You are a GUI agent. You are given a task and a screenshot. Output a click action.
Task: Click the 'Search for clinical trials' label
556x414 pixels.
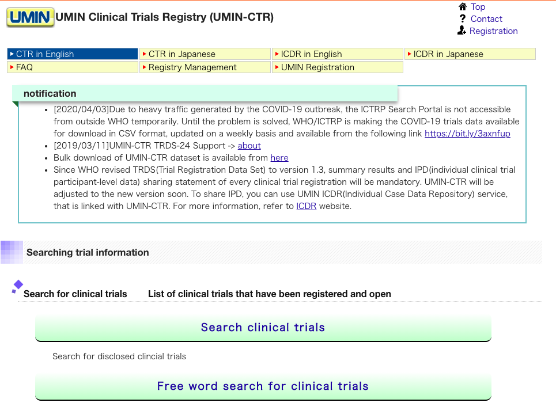point(75,294)
